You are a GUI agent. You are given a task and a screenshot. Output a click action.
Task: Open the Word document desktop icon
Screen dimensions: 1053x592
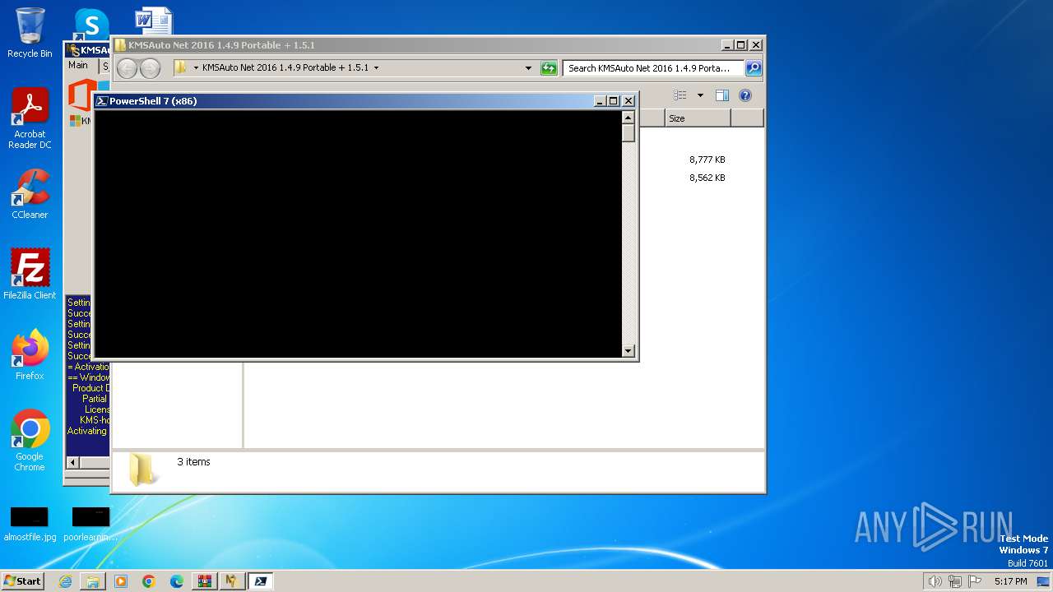[x=153, y=21]
